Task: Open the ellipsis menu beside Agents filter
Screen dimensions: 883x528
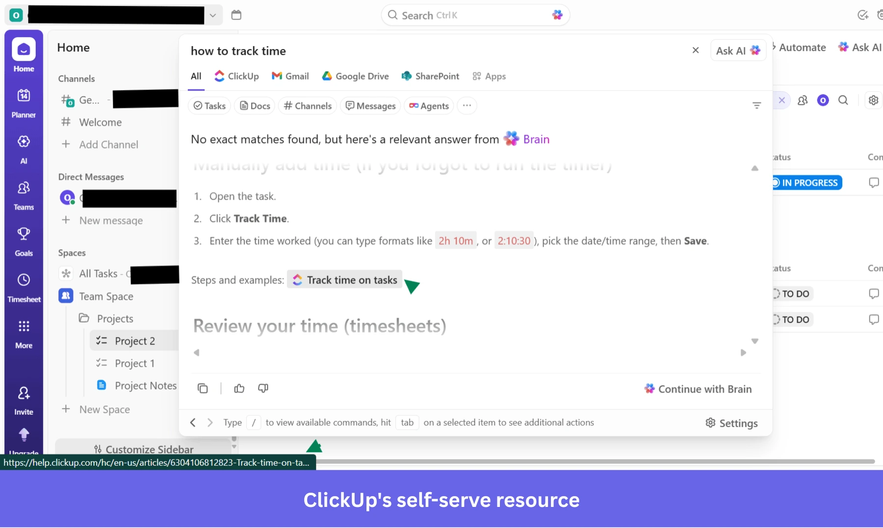Action: click(467, 105)
